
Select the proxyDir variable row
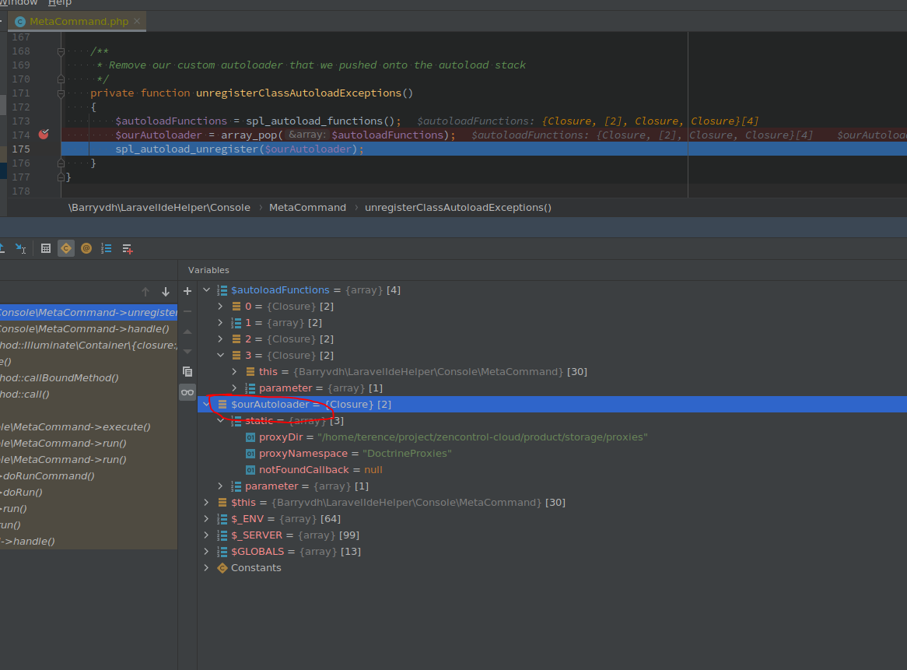coord(552,437)
